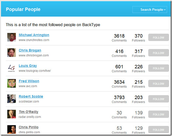Click Chris Pirillo's profile picture

point(11,129)
